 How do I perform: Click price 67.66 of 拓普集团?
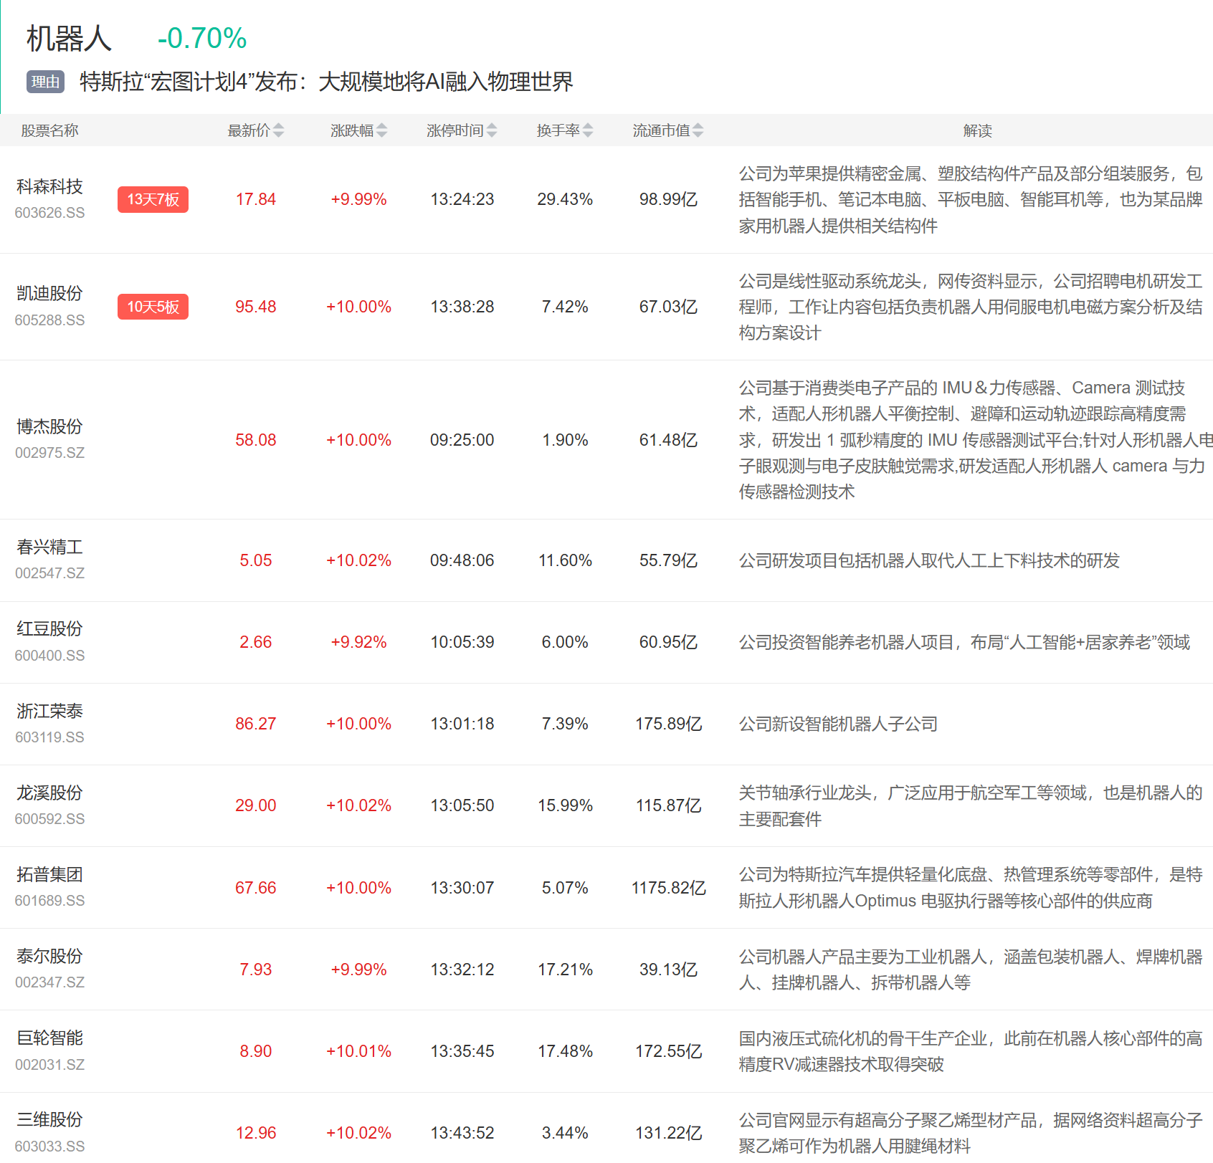click(256, 888)
